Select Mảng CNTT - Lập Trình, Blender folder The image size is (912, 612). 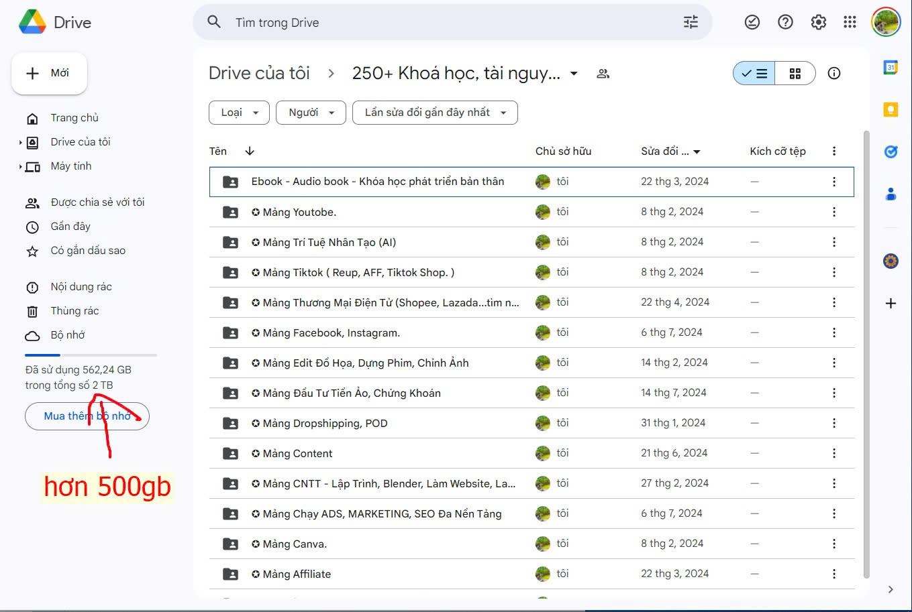click(x=531, y=483)
